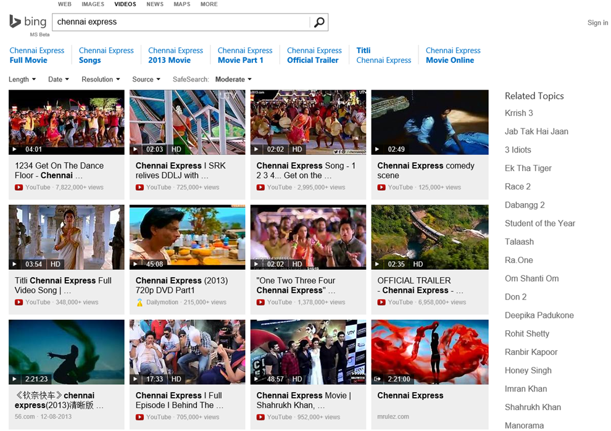Expand the Date filter dropdown
Screen dimensions: 611x431
point(59,79)
